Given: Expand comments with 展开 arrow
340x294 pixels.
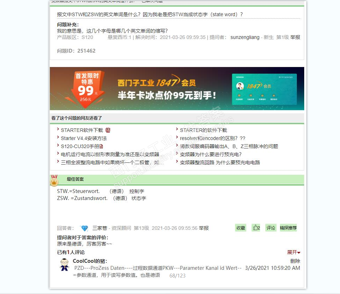Looking at the screenshot, I should coord(294,252).
